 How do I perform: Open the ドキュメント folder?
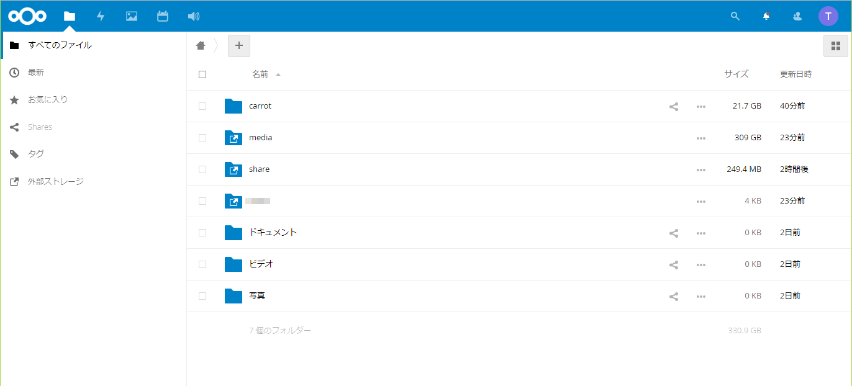coord(273,233)
